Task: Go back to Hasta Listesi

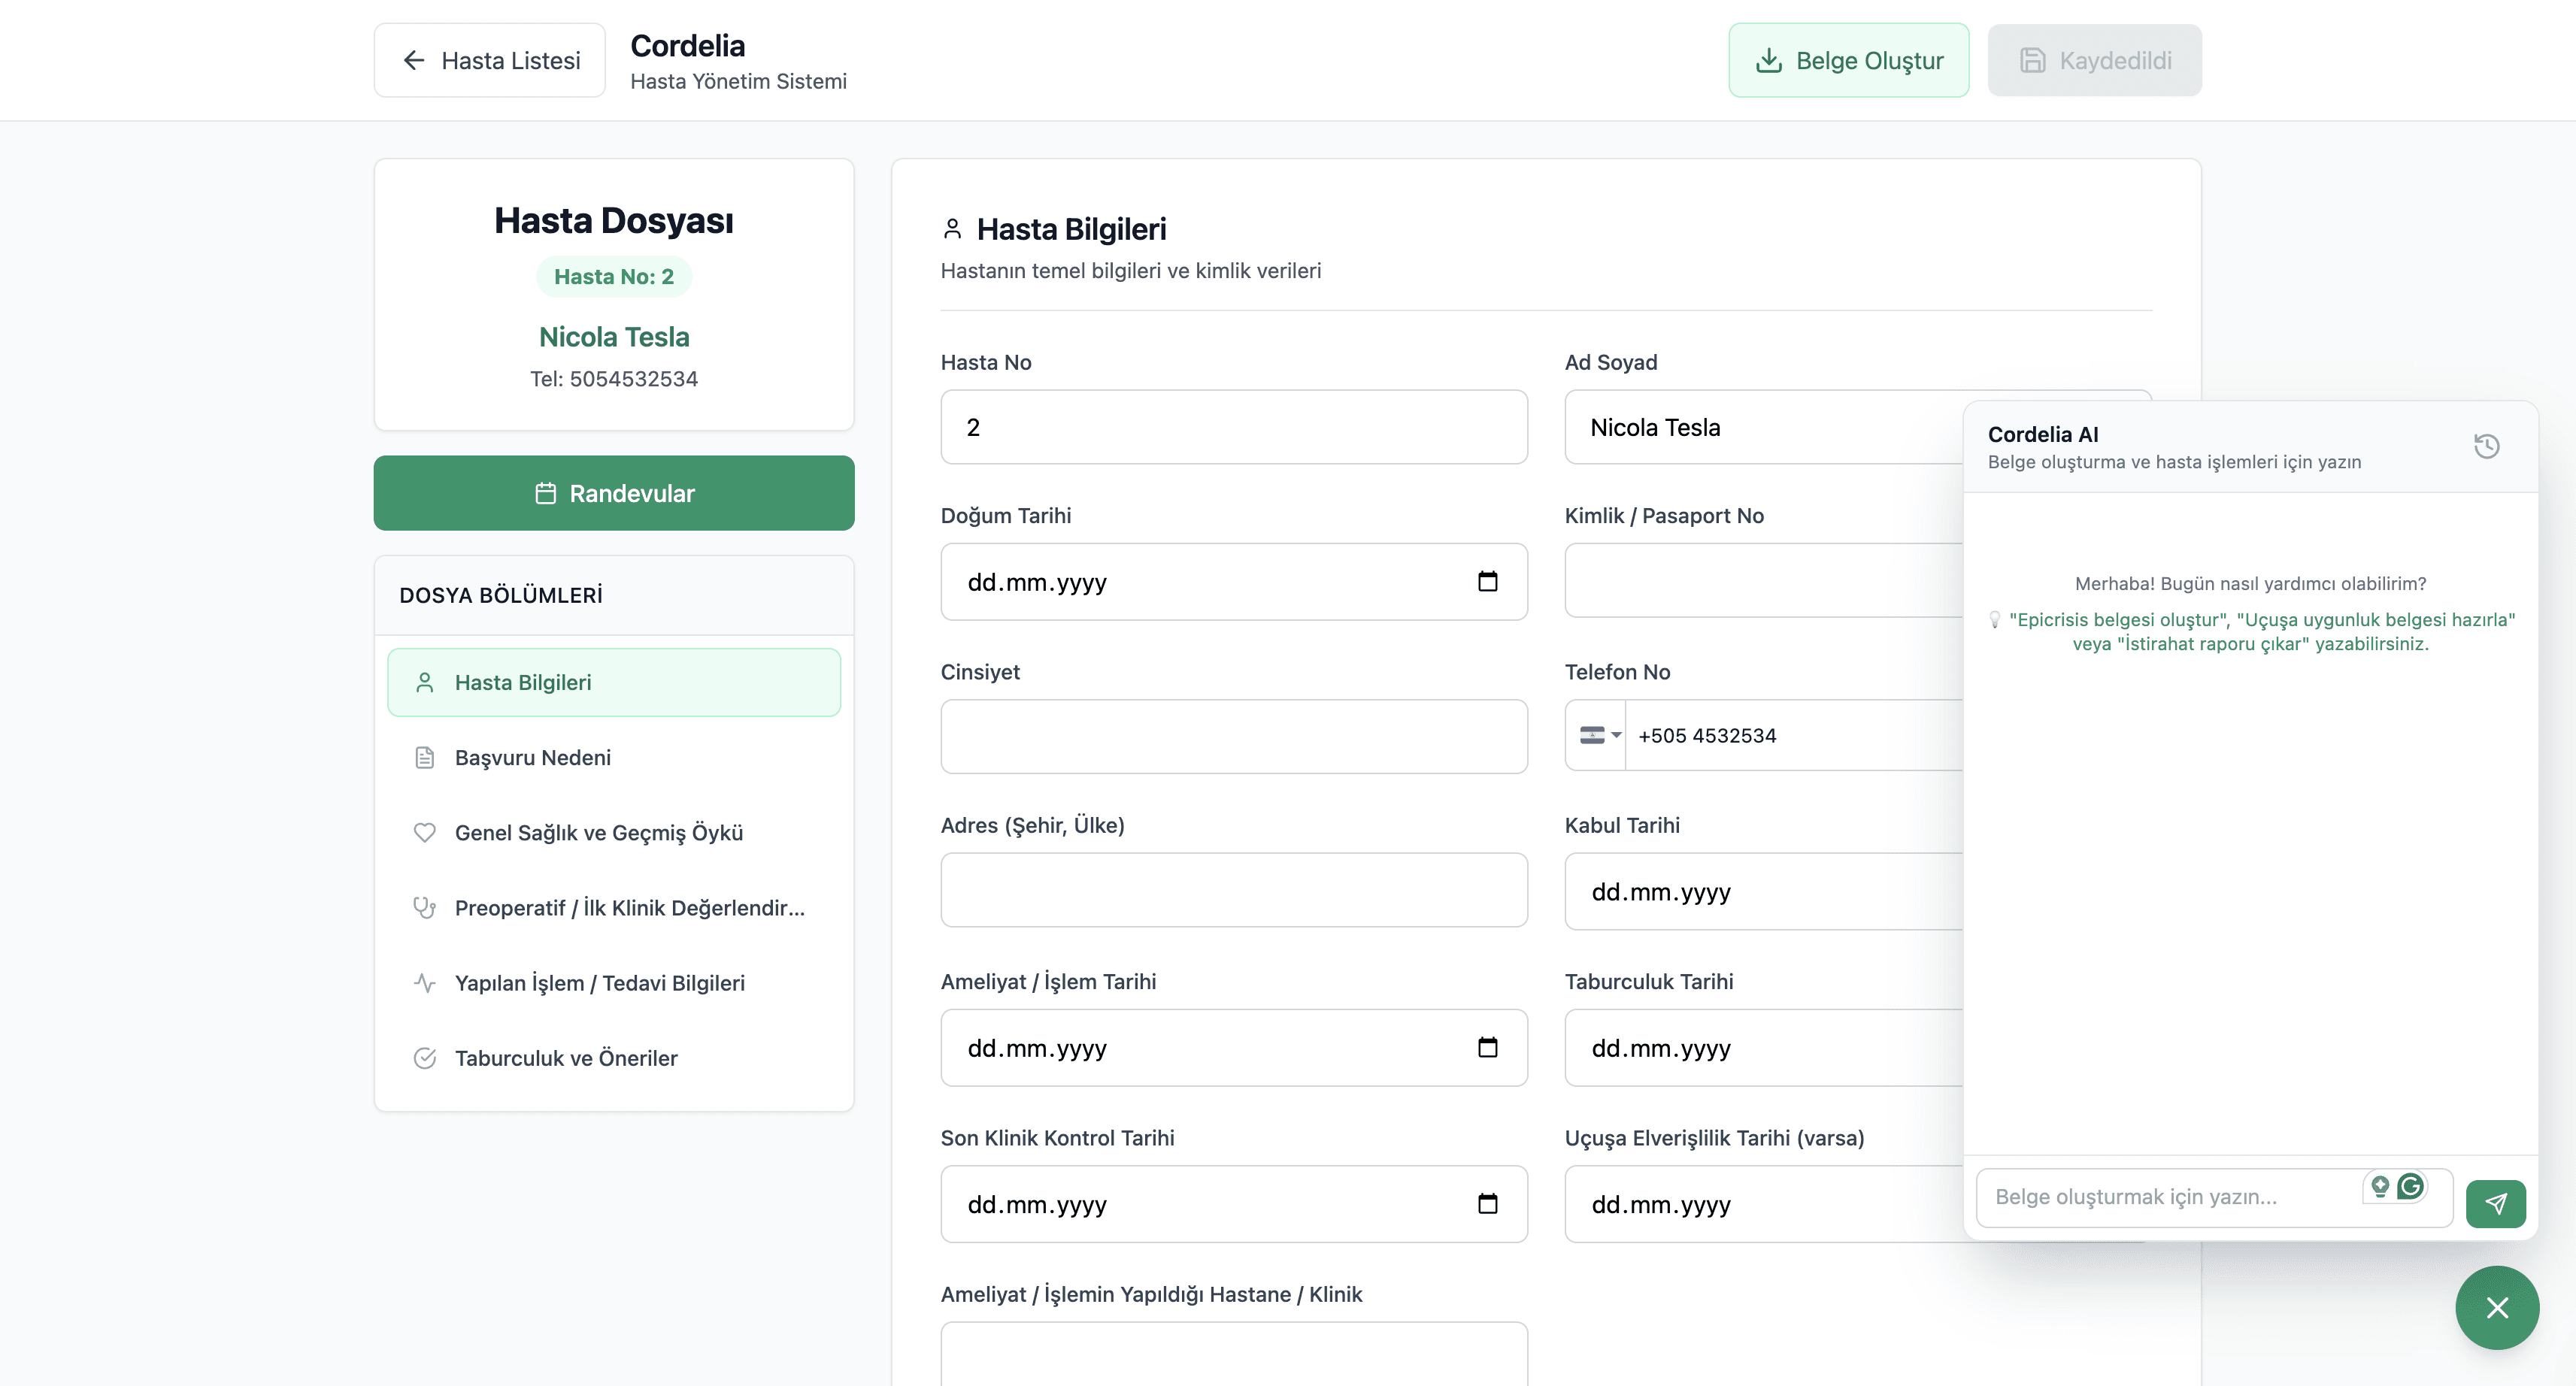Action: [490, 61]
